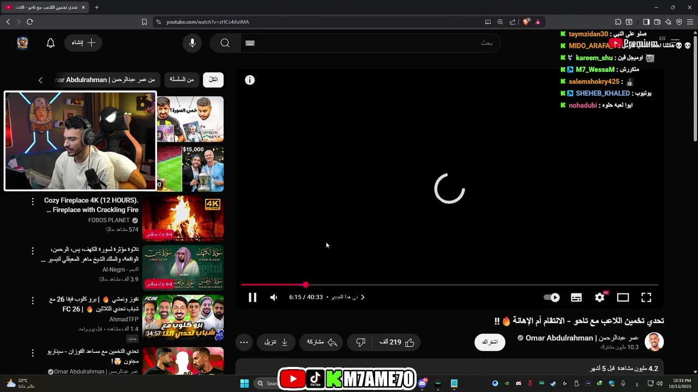Toggle subtitles/closed captions
Screen dimensions: 698x392
coord(576,297)
